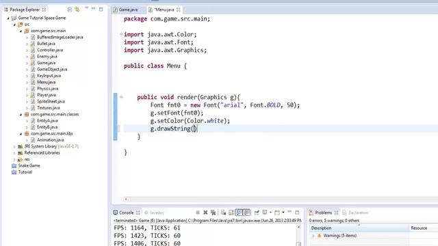Expand the res folder
Image resolution: width=438 pixels, height=246 pixels.
point(14,159)
